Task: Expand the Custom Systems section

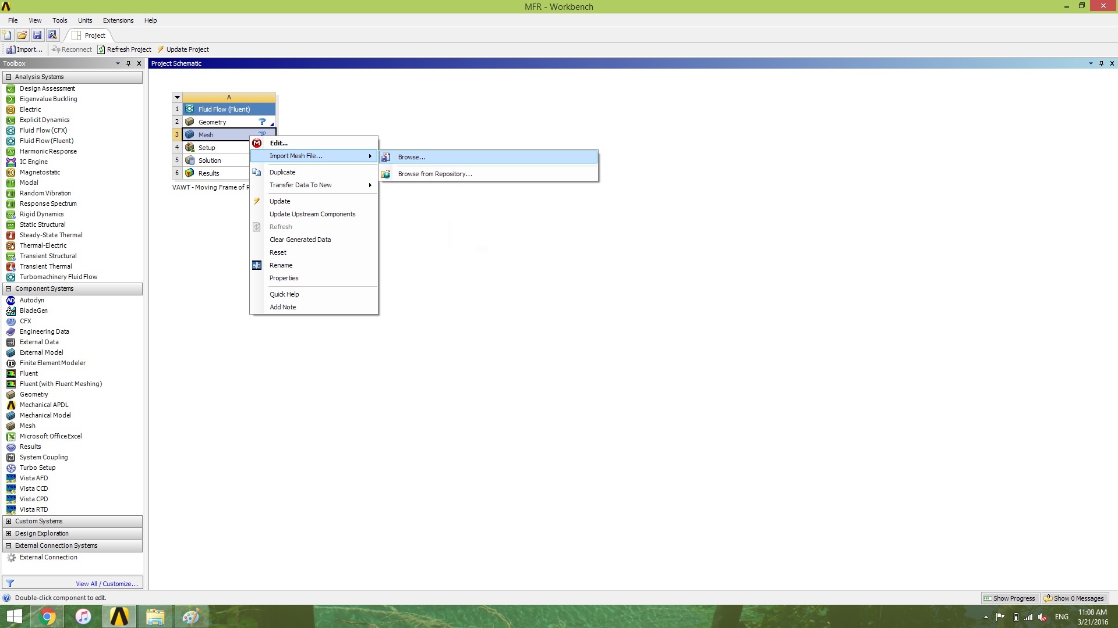Action: pyautogui.click(x=8, y=521)
